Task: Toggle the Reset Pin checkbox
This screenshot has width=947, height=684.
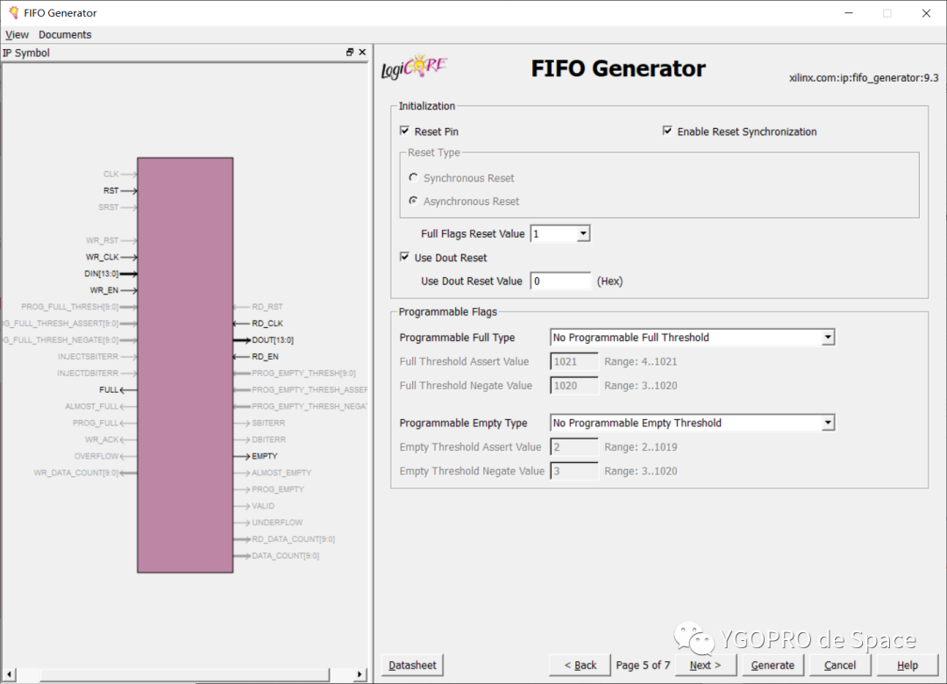Action: click(x=404, y=131)
